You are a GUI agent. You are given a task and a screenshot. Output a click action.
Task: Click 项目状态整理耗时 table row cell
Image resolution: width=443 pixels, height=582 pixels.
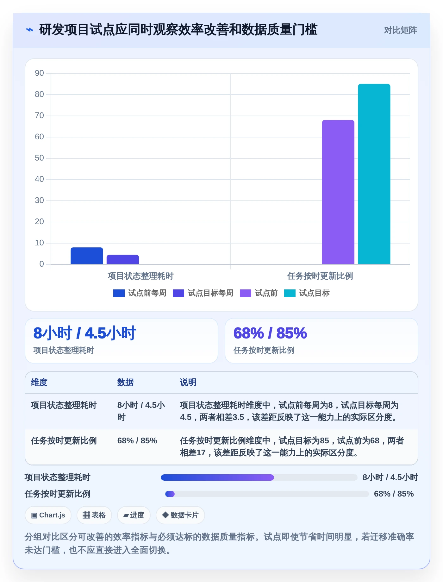[64, 405]
